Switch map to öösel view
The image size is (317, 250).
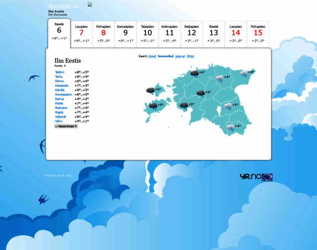click(x=152, y=56)
